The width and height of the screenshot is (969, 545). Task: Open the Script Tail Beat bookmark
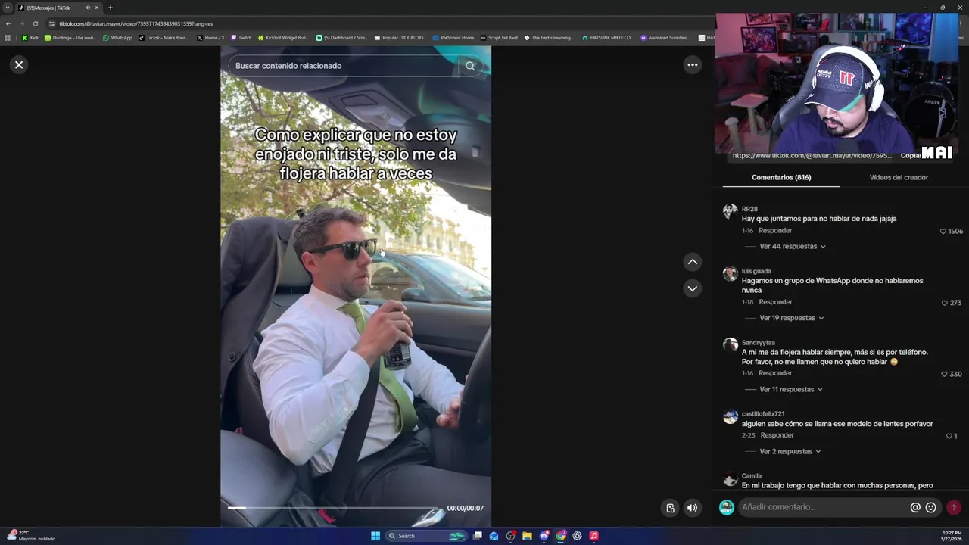pos(499,37)
